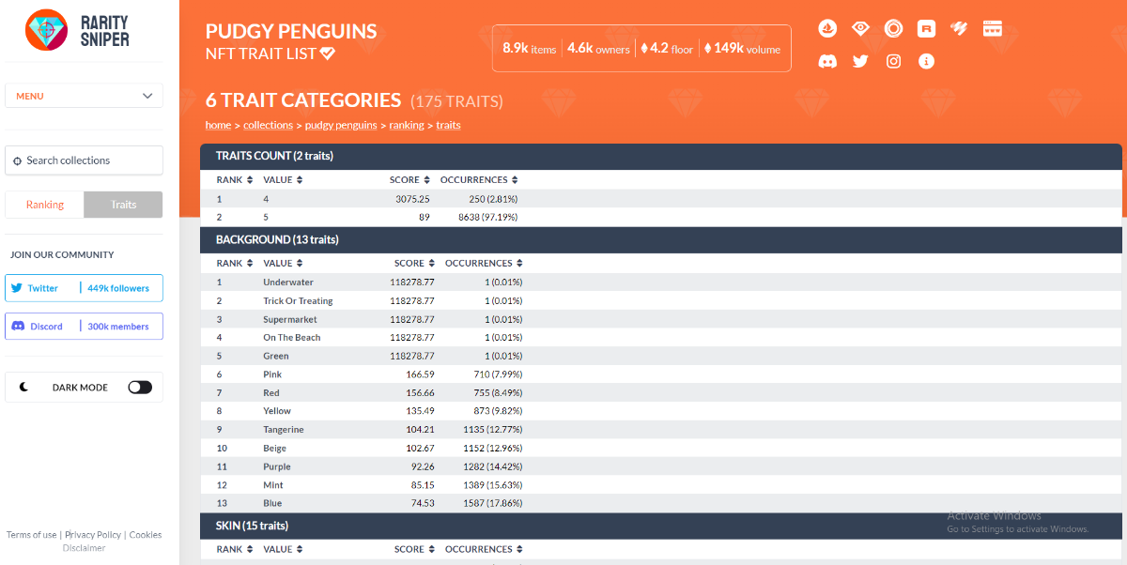Screen dimensions: 1127x565
Task: Click the traits breadcrumb link
Action: click(x=448, y=125)
